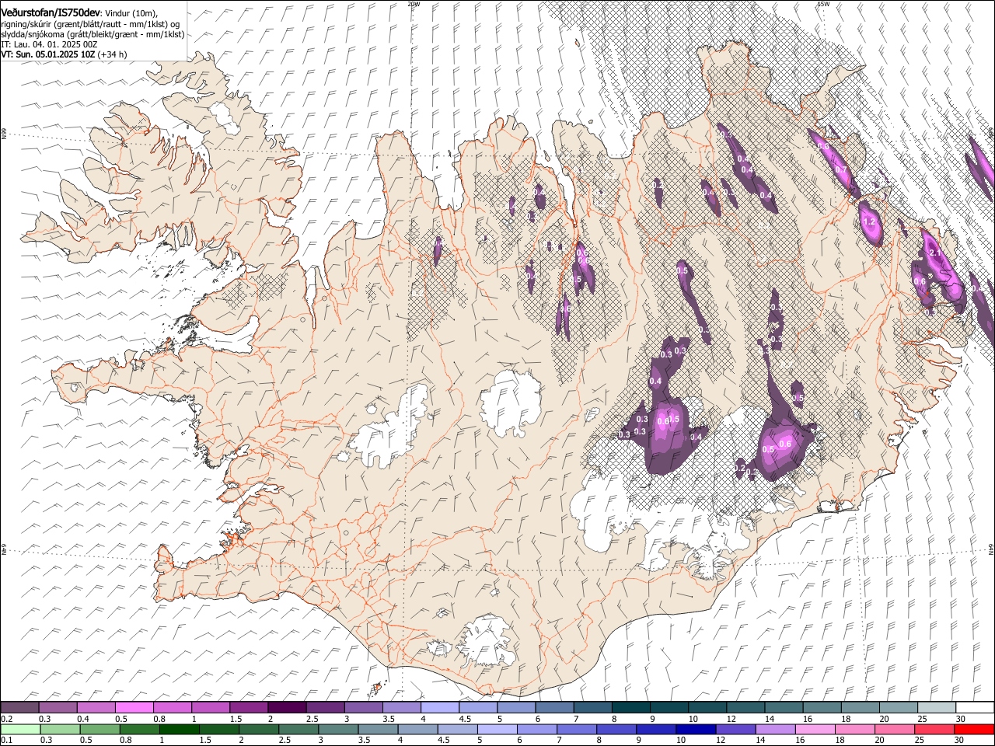Screen dimensions: 995x746
Task: Pick the darkest purple top-row swatch after 2
Action: coord(287,708)
